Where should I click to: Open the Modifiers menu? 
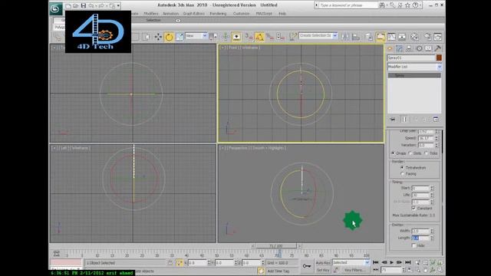click(x=151, y=14)
